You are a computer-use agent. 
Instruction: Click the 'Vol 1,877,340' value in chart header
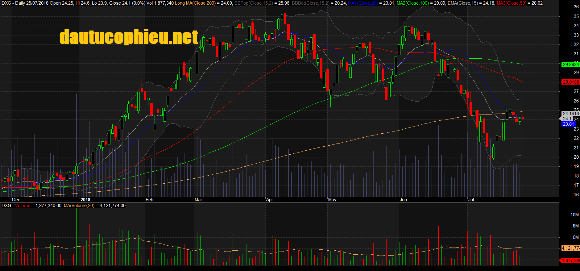[x=160, y=3]
